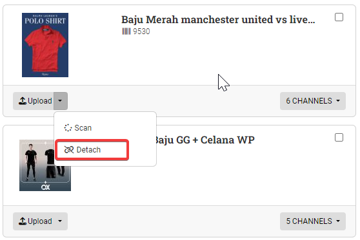The height and width of the screenshot is (240, 360).
Task: Click the spinning Scan icon
Action: pyautogui.click(x=68, y=128)
